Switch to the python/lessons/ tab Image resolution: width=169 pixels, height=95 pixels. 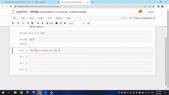tap(45, 2)
